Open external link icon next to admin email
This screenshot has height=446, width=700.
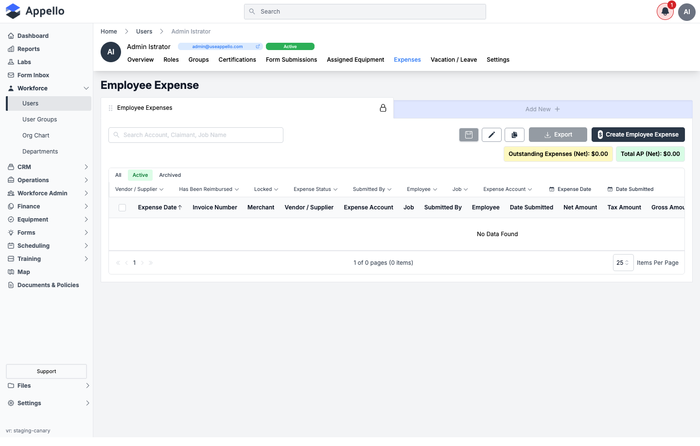pos(258,47)
